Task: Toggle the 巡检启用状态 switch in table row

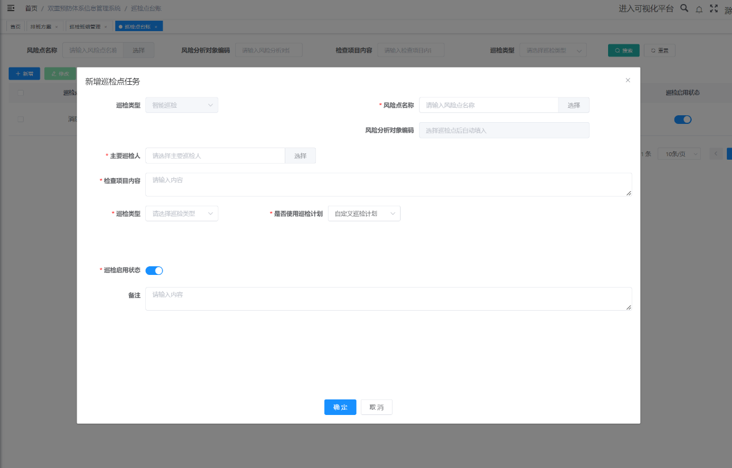Action: coord(682,119)
